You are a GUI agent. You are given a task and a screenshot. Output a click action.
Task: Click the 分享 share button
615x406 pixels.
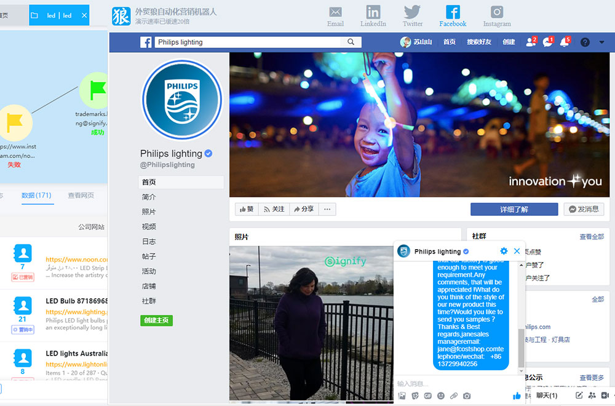click(x=304, y=209)
